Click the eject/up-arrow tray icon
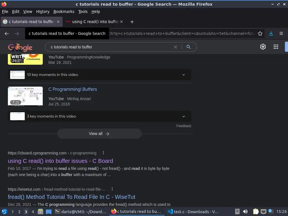The height and width of the screenshot is (216, 288). point(237,211)
